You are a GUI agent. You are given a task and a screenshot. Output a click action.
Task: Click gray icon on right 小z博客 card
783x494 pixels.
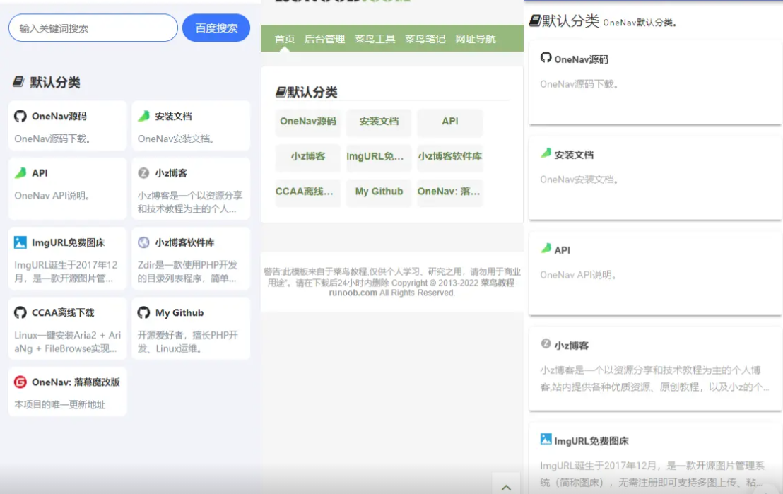click(x=546, y=343)
